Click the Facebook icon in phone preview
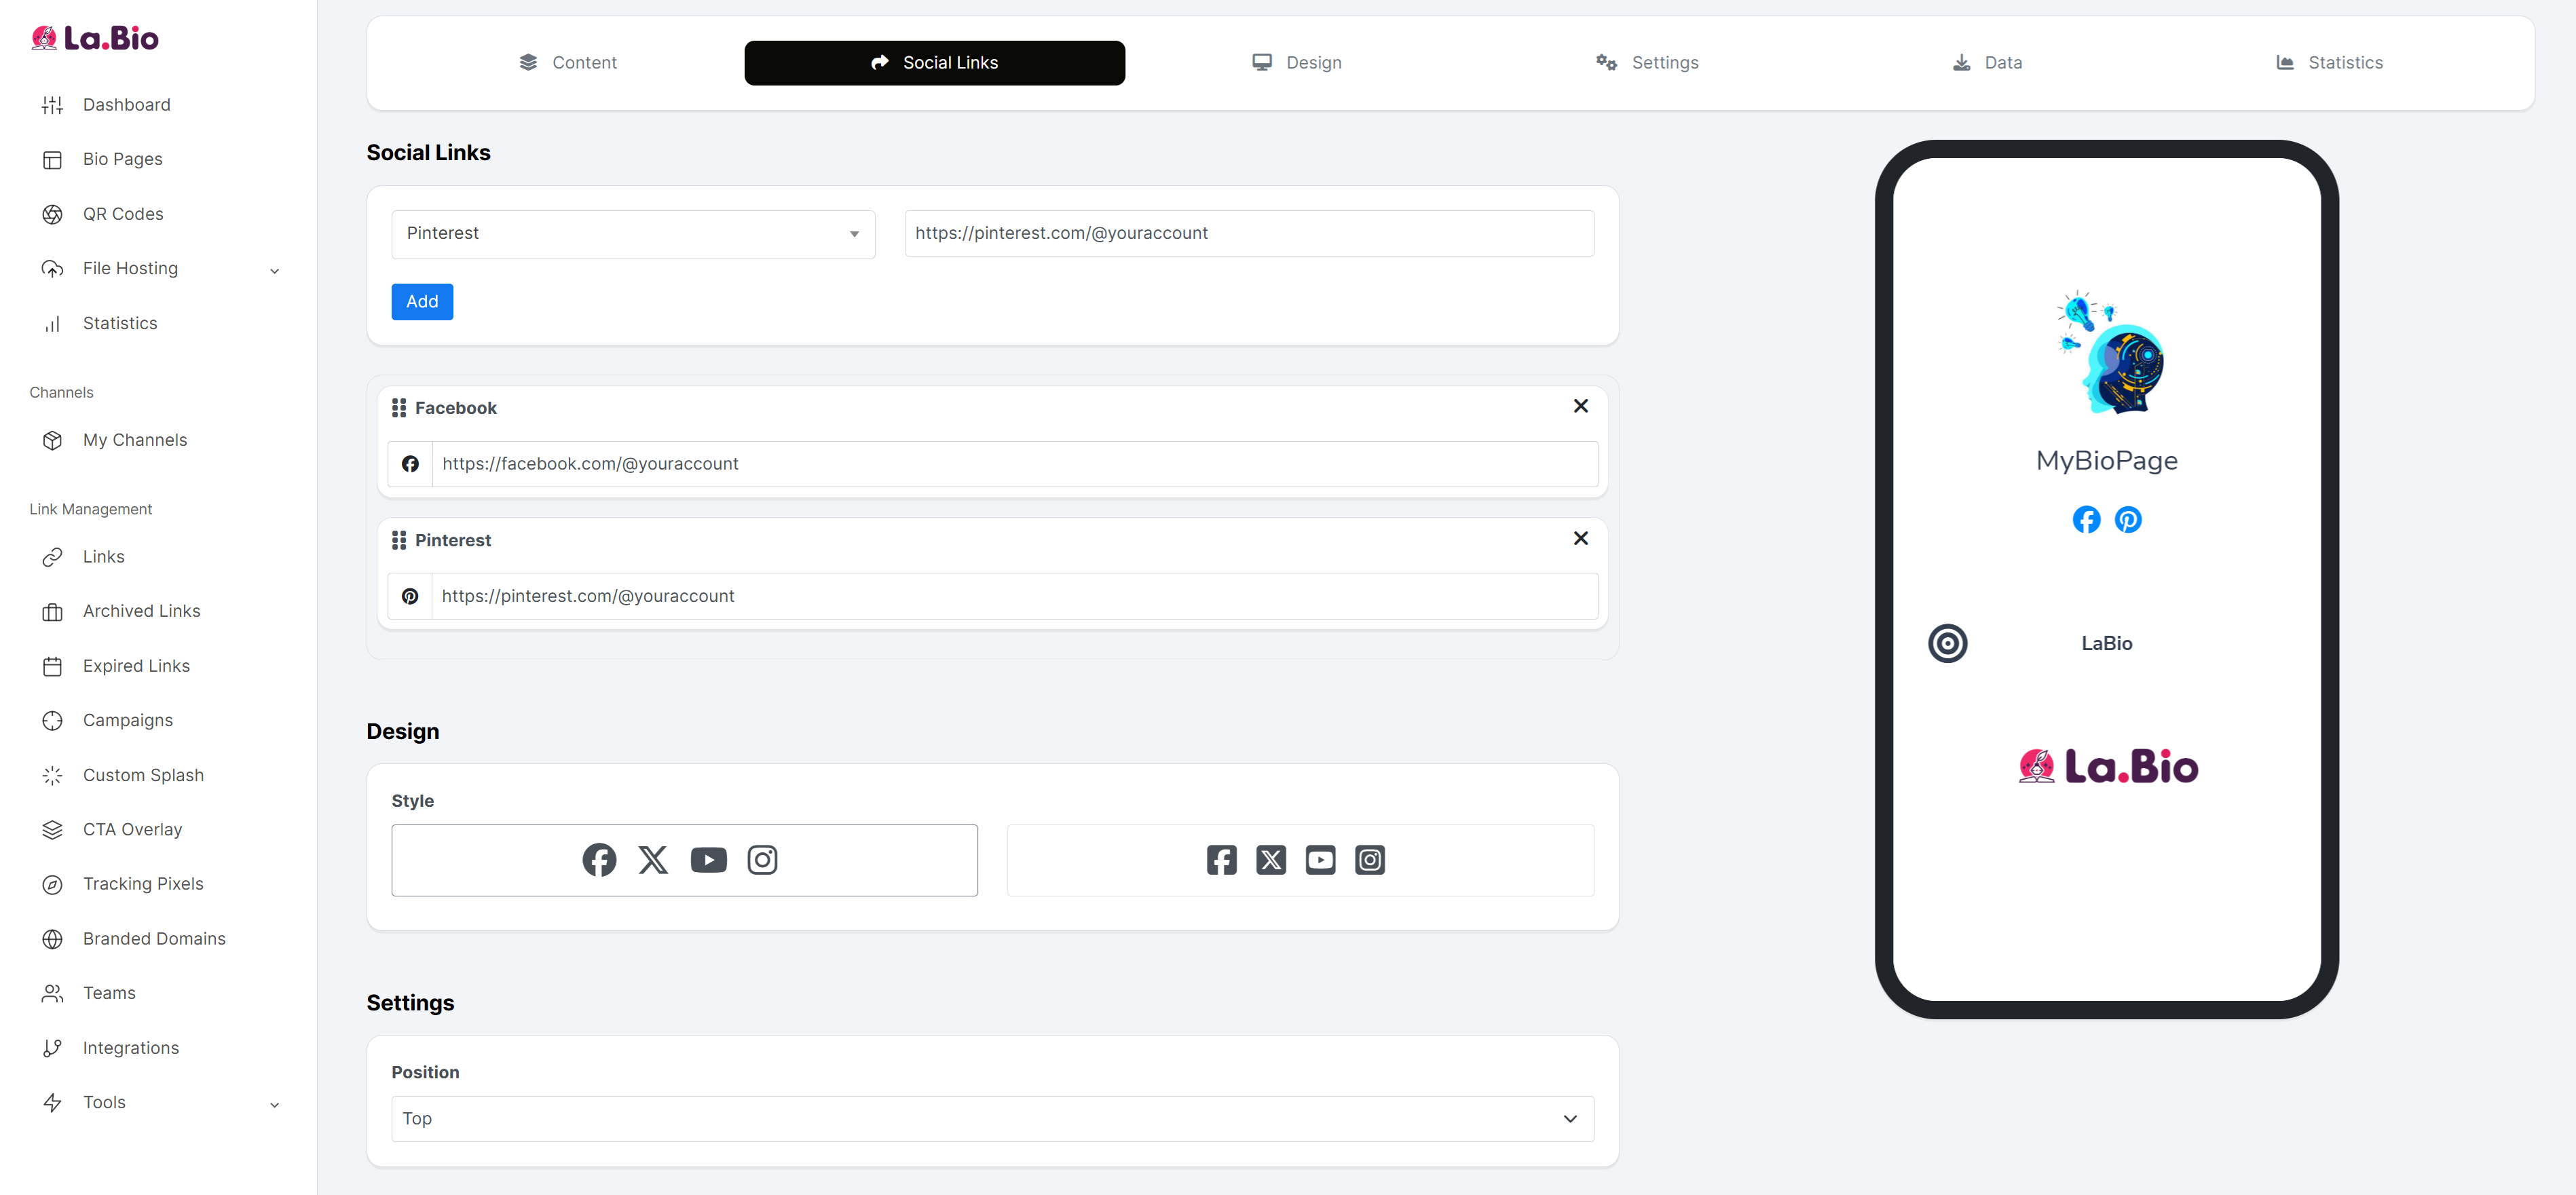Viewport: 2576px width, 1195px height. 2086,520
